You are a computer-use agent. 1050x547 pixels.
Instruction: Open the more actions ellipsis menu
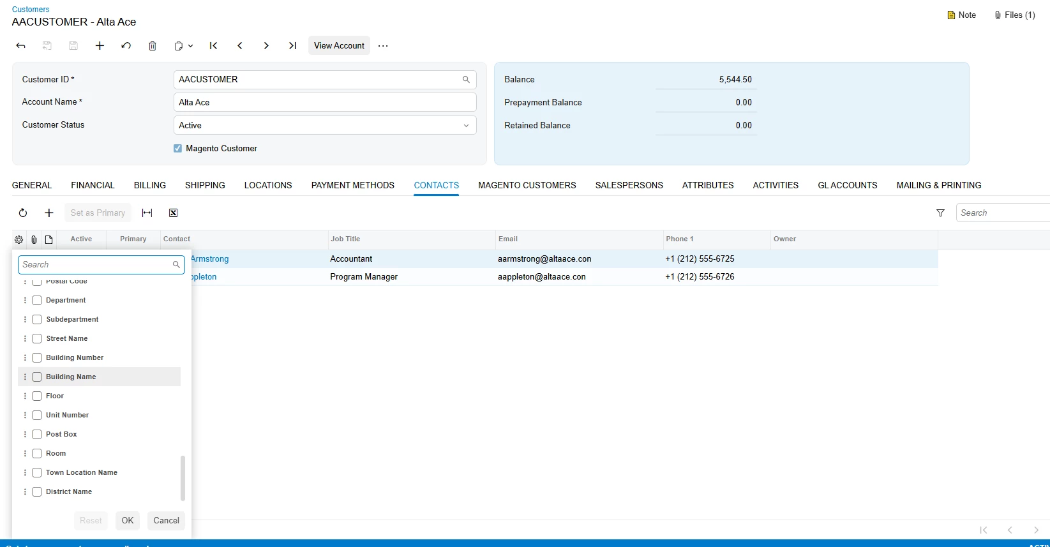pos(383,46)
